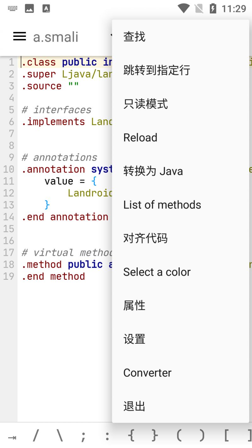This screenshot has width=252, height=448.
Task: Tap the backslash symbol key
Action: (60, 436)
